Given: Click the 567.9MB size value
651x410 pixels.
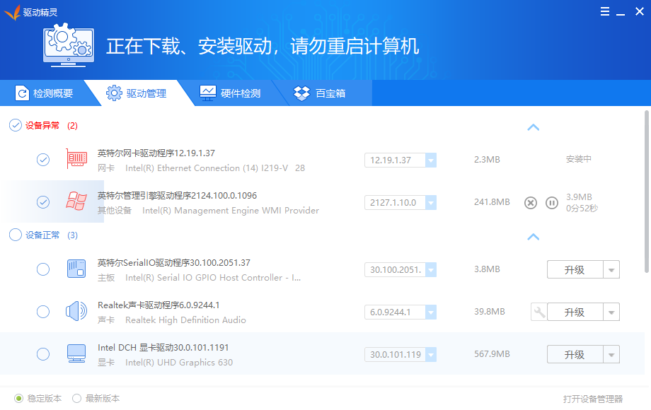Looking at the screenshot, I should click(492, 353).
